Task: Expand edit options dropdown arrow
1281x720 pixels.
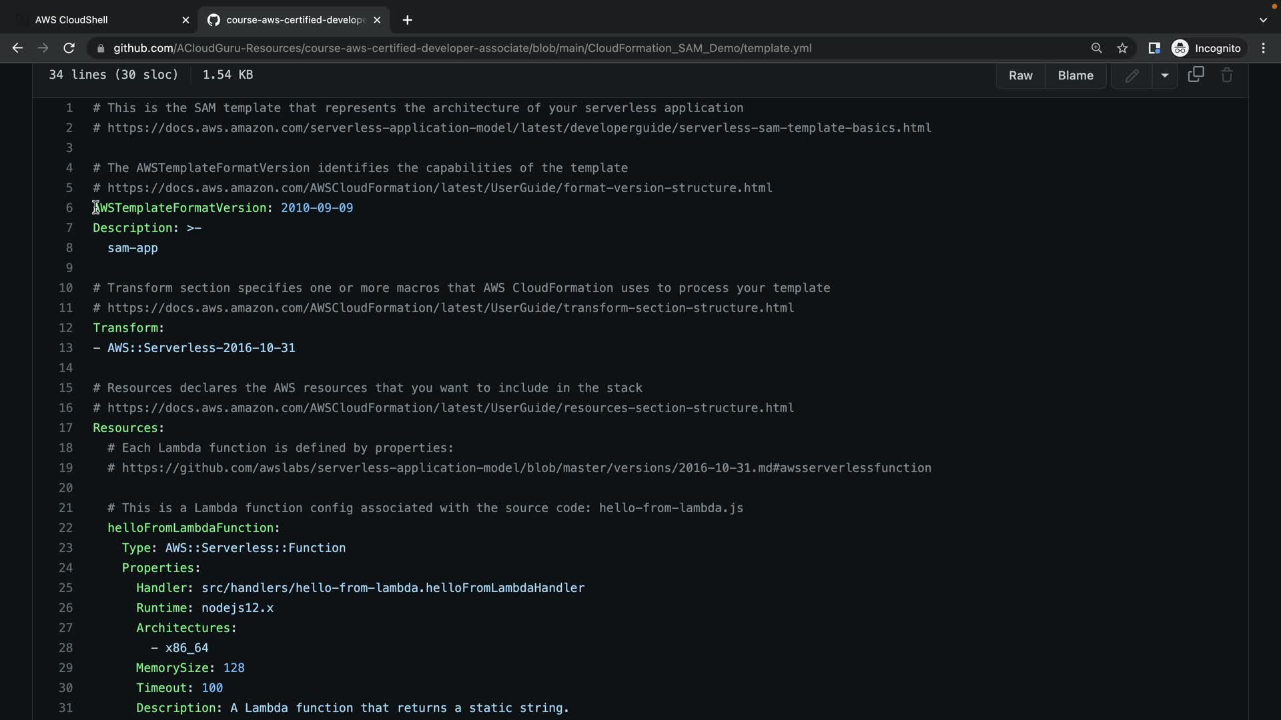Action: pos(1164,75)
